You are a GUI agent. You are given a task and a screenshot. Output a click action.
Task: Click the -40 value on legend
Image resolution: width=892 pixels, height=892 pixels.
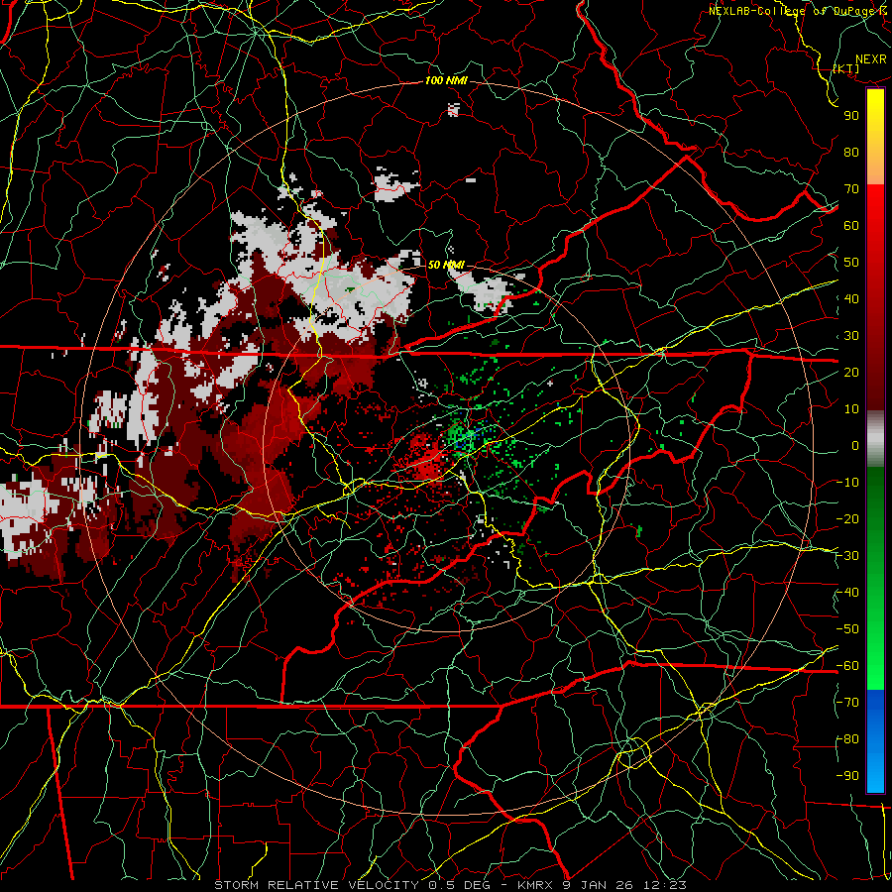pyautogui.click(x=847, y=593)
